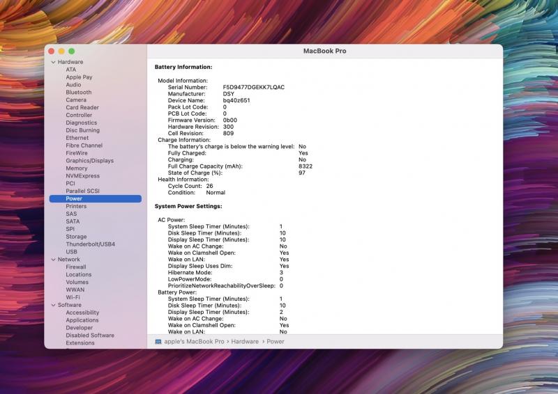Select Developer under Software
This screenshot has width=558, height=394.
[79, 328]
